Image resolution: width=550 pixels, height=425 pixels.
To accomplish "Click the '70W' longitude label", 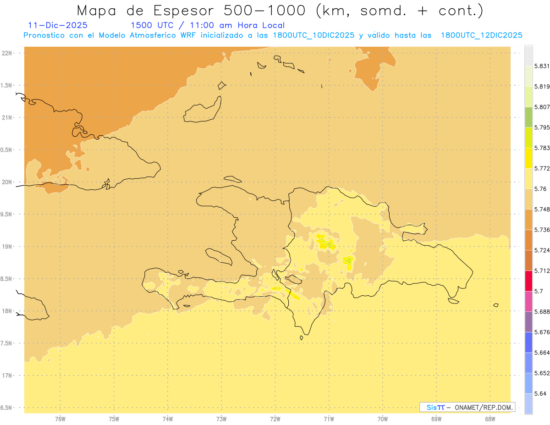I will (383, 419).
